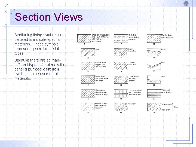
Task: Click the Wood grain symbol numbered 18
Action: 154,107
